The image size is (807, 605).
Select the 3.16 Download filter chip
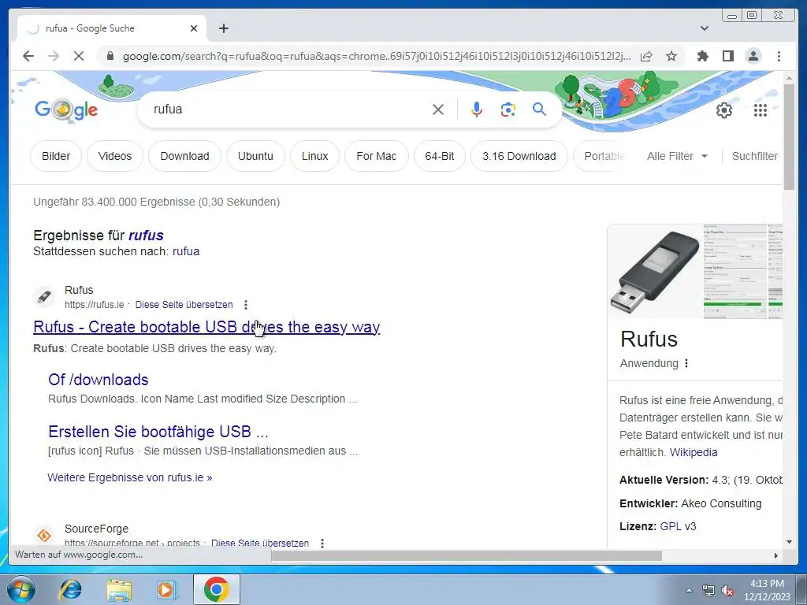click(519, 156)
